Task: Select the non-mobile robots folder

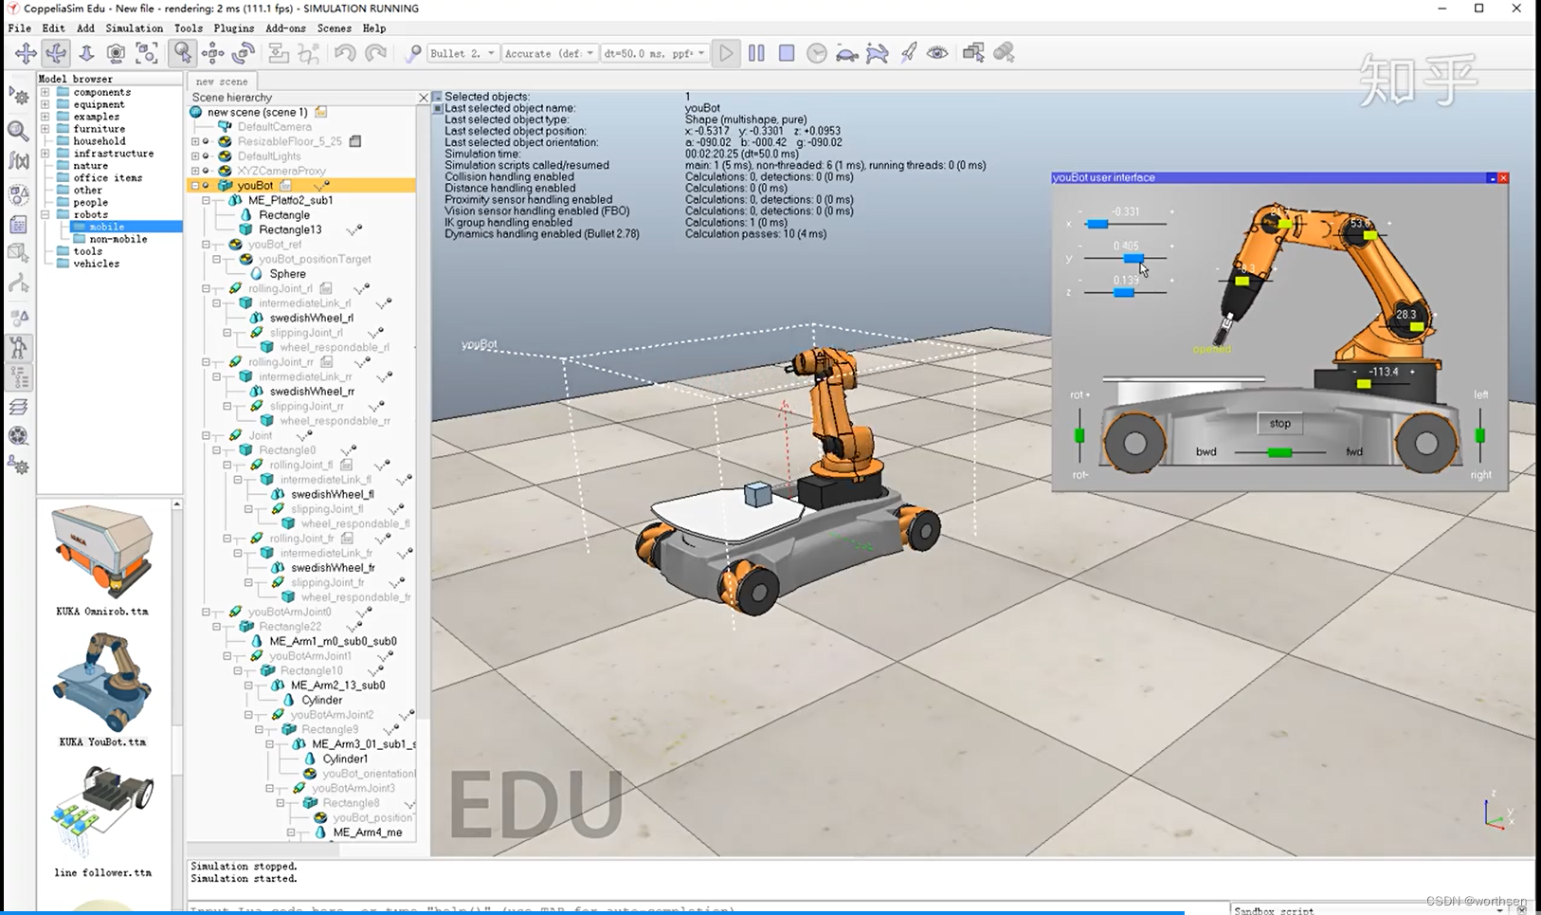Action: (118, 239)
